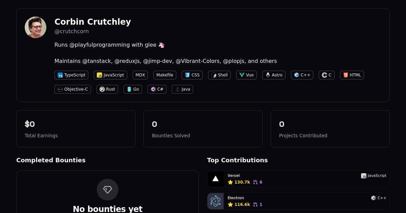Click the TypeScript language icon
This screenshot has width=406, height=213.
60,75
